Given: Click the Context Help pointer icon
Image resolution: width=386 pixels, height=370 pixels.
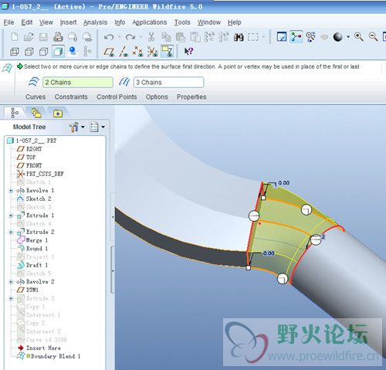Looking at the screenshot, I should click(x=188, y=51).
